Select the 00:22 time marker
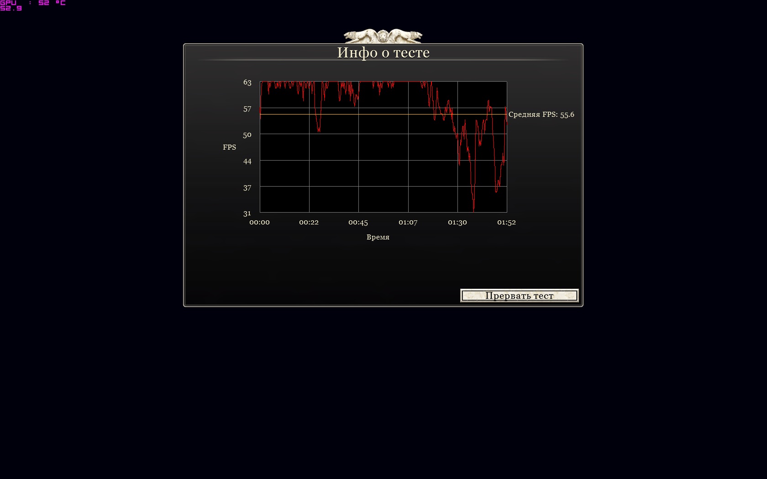Screen dimensions: 767x479 point(309,223)
